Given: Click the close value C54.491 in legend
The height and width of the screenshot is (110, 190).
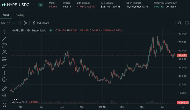Looking at the screenshot, I should 95,30.
